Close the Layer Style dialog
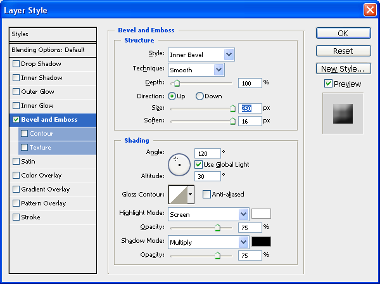Screen dimensions: 380x284 tap(370, 10)
